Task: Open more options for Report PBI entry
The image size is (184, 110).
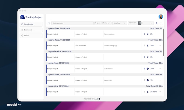Action: pyautogui.click(x=160, y=80)
